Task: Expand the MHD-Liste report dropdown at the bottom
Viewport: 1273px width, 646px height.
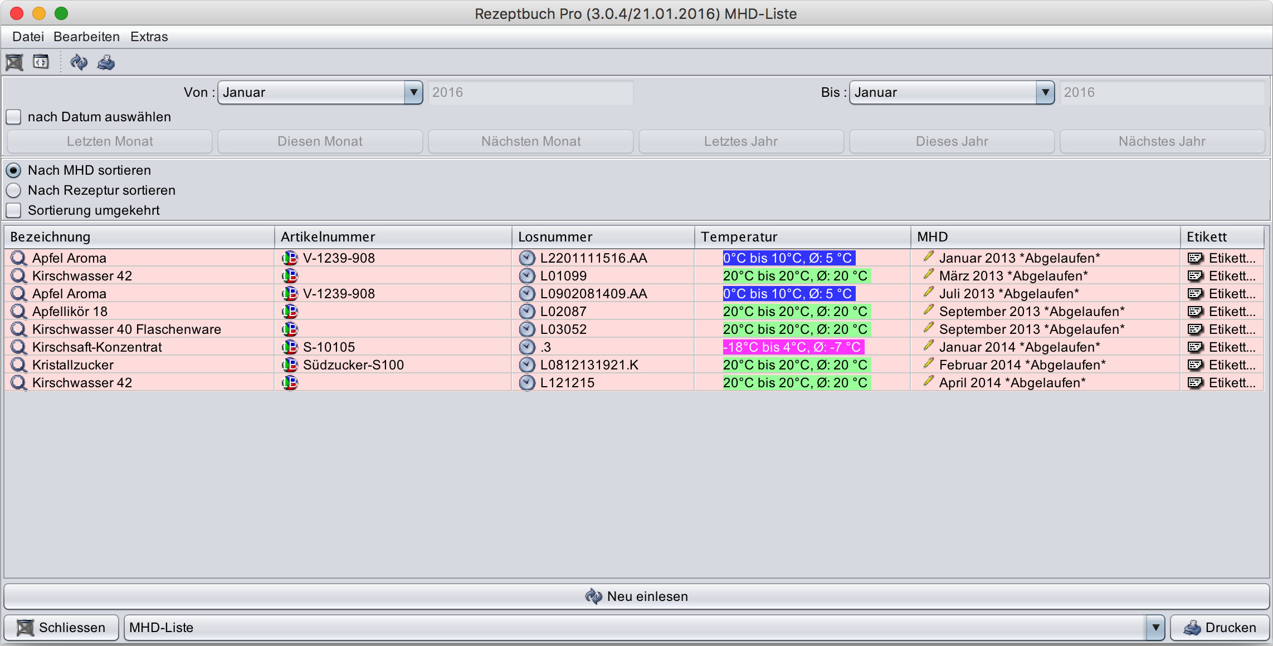Action: [x=1155, y=628]
